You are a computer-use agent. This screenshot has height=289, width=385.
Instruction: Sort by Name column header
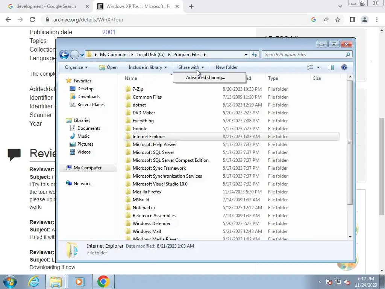click(131, 78)
